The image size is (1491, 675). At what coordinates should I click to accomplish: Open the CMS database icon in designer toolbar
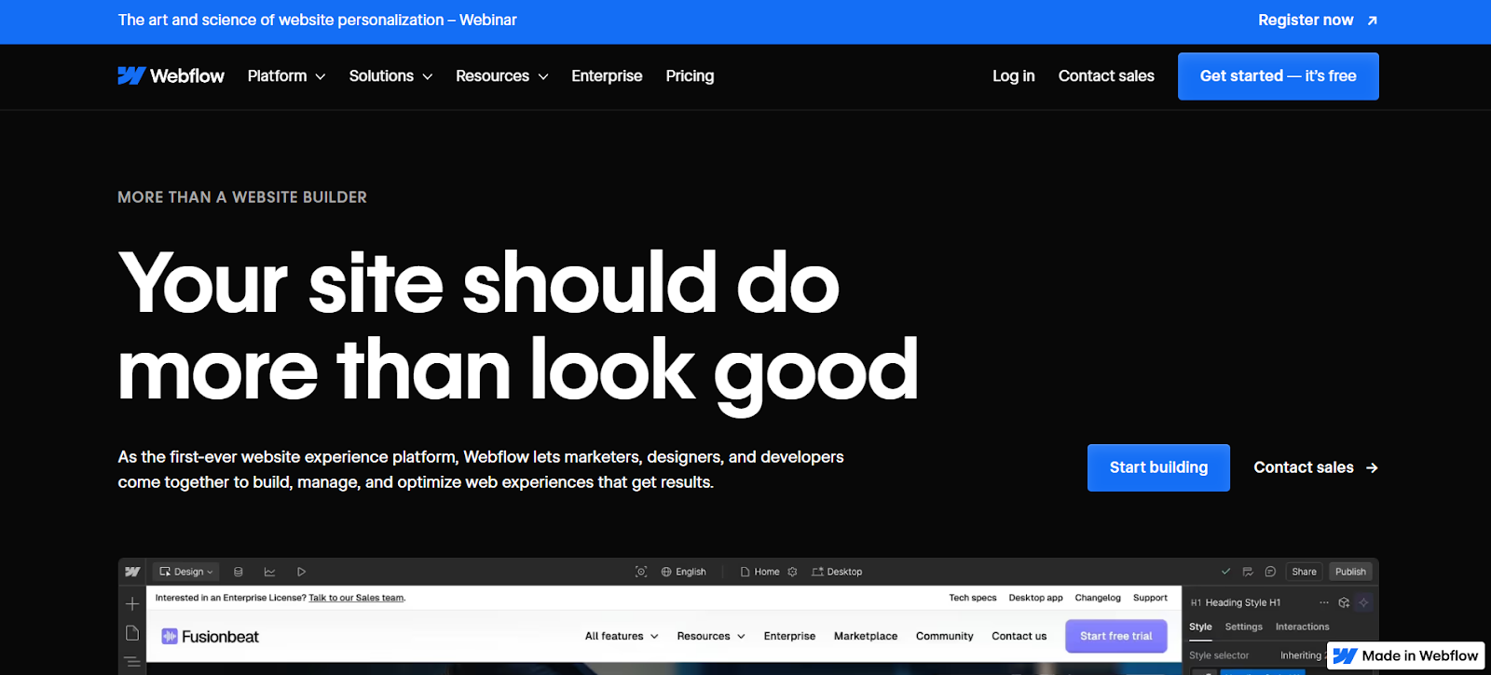click(239, 572)
